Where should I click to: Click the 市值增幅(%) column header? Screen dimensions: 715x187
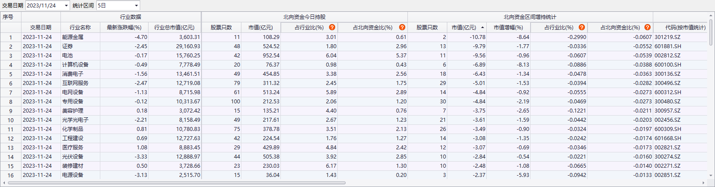508,27
